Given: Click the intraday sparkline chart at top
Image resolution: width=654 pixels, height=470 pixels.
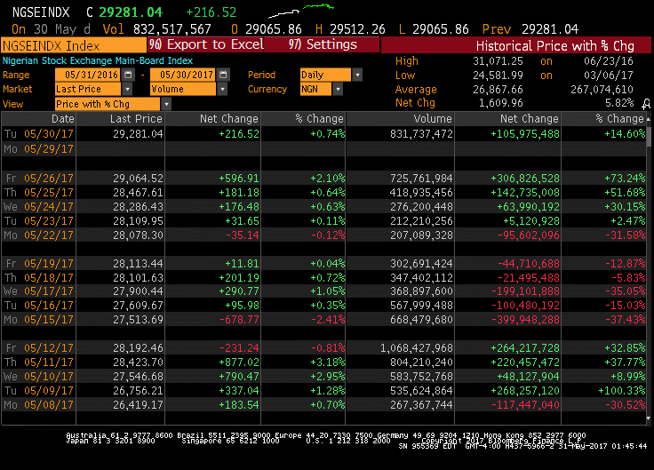Looking at the screenshot, I should click(x=300, y=11).
